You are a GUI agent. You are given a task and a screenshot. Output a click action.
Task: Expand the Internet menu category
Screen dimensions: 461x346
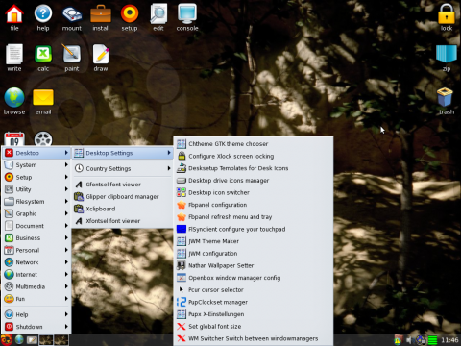[x=36, y=275]
